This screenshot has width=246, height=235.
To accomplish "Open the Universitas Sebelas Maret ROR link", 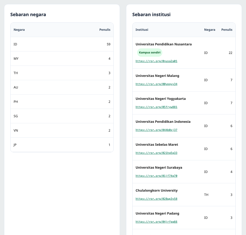I will (x=157, y=153).
